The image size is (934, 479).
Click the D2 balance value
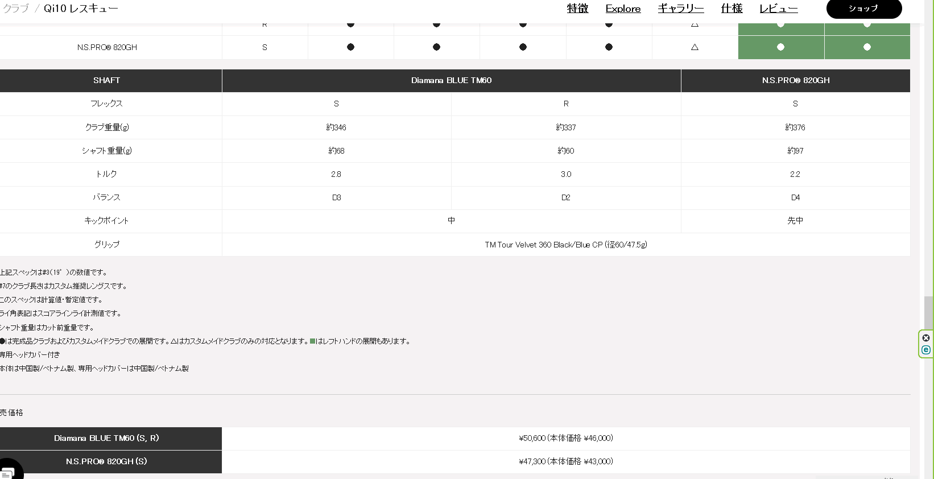[566, 197]
